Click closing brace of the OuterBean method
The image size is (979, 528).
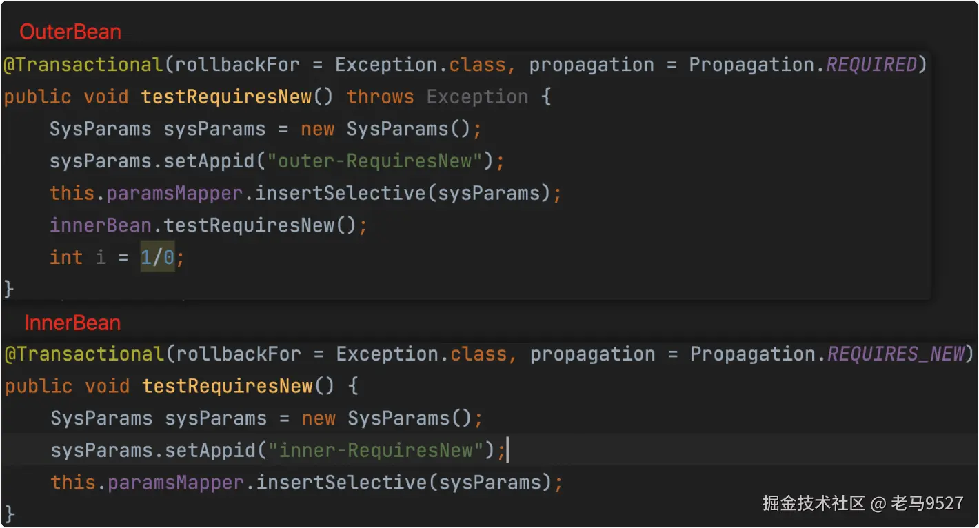8,288
